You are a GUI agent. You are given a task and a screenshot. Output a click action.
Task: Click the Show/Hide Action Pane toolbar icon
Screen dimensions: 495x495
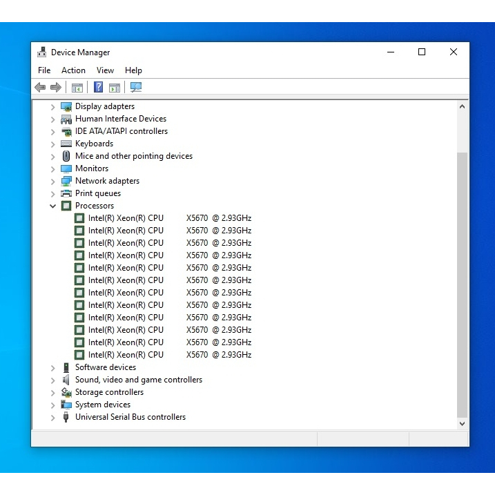[115, 88]
